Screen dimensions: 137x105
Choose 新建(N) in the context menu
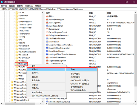point(46,69)
